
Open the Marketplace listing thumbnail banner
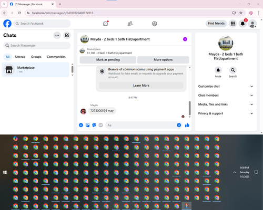pyautogui.click(x=82, y=51)
